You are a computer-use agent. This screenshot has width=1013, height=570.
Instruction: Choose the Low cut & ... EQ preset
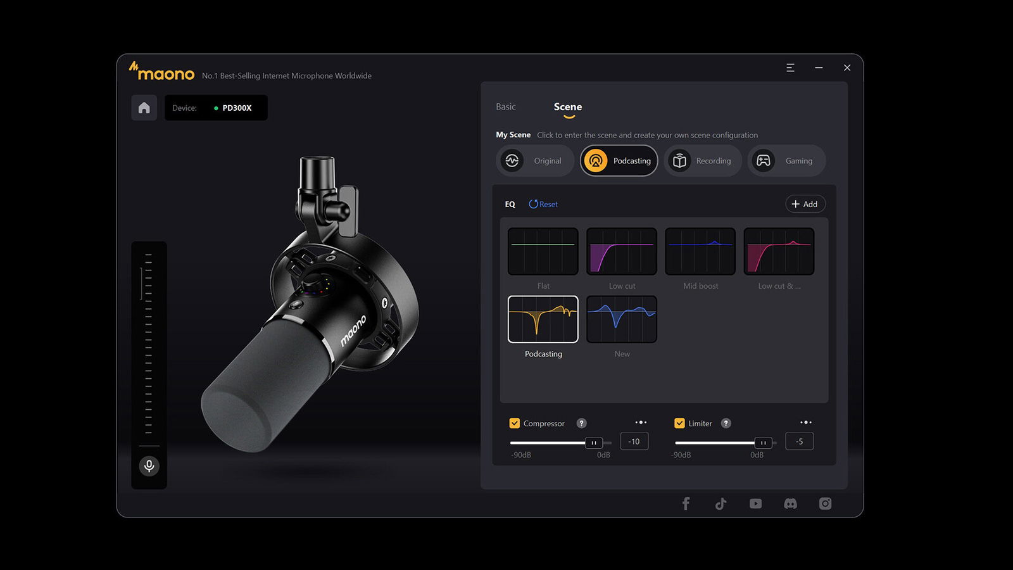point(779,251)
